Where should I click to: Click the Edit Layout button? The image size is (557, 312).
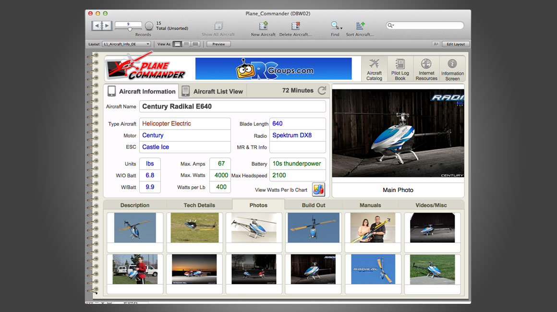tap(455, 44)
